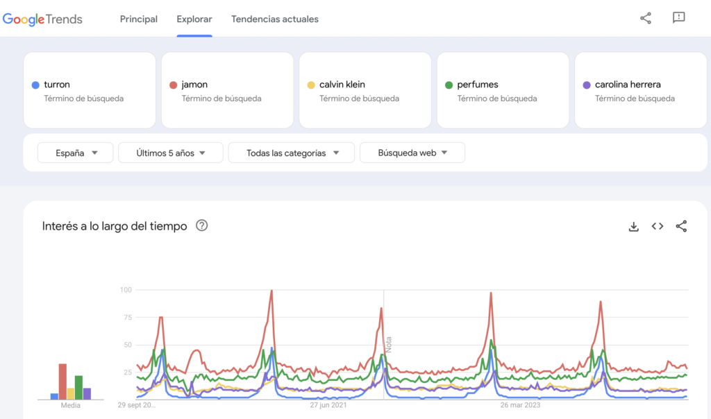Edit the turron search term card
This screenshot has height=419, width=711.
[90, 90]
